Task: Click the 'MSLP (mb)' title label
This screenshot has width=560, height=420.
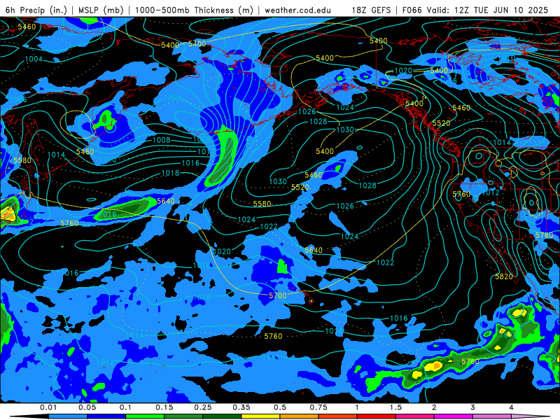Action: tap(101, 10)
